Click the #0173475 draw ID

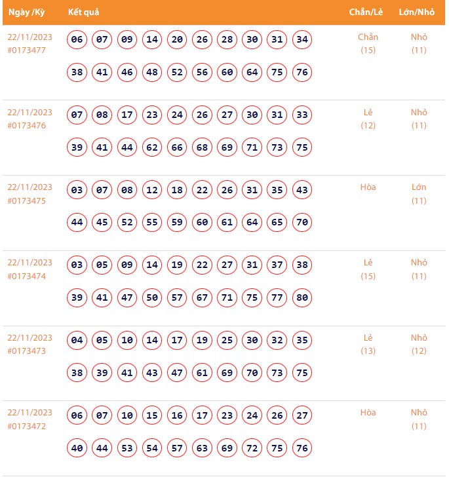point(27,200)
